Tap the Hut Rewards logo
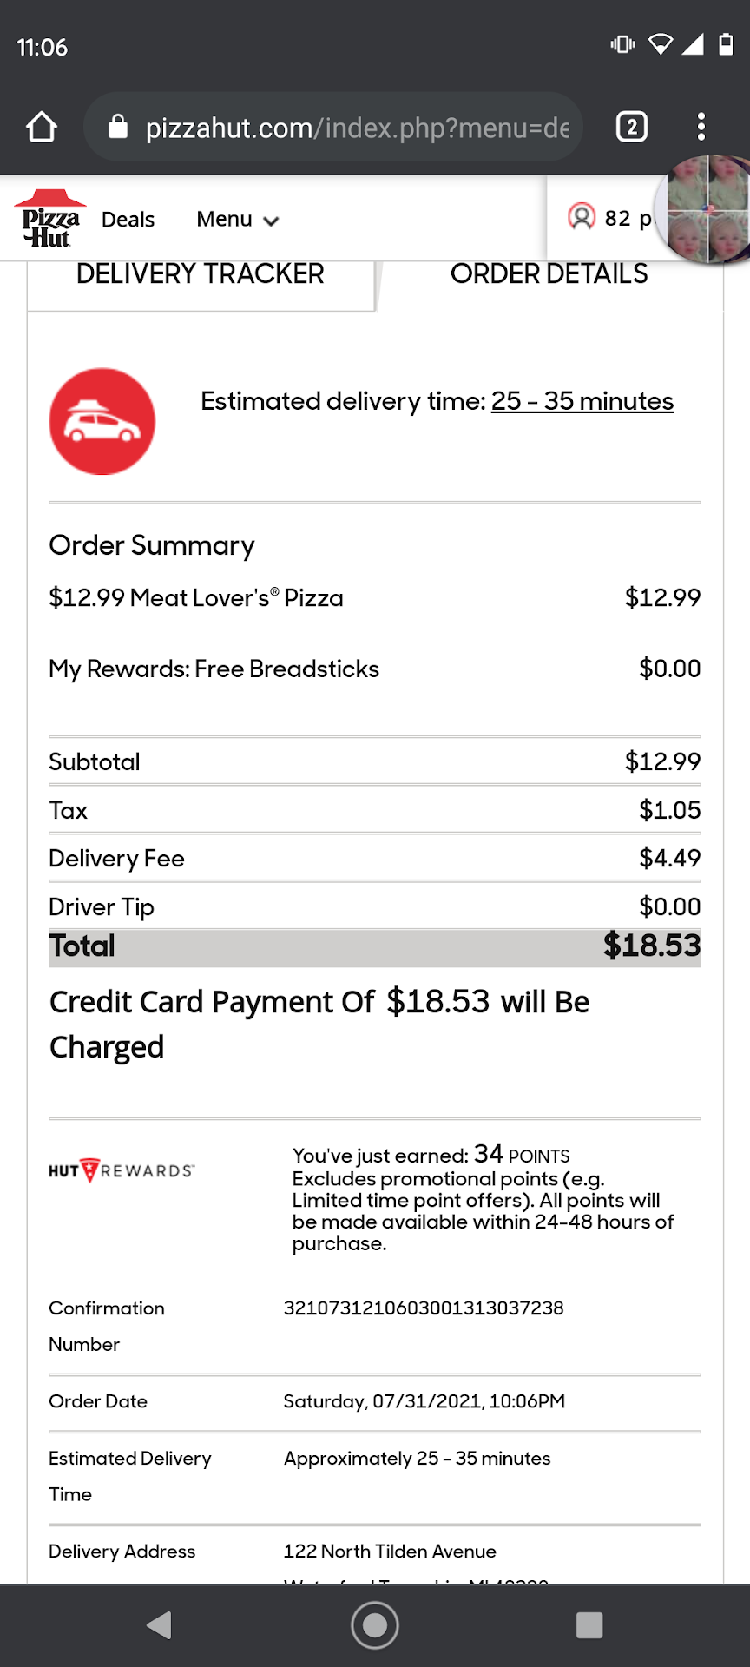Viewport: 750px width, 1667px height. point(122,1170)
